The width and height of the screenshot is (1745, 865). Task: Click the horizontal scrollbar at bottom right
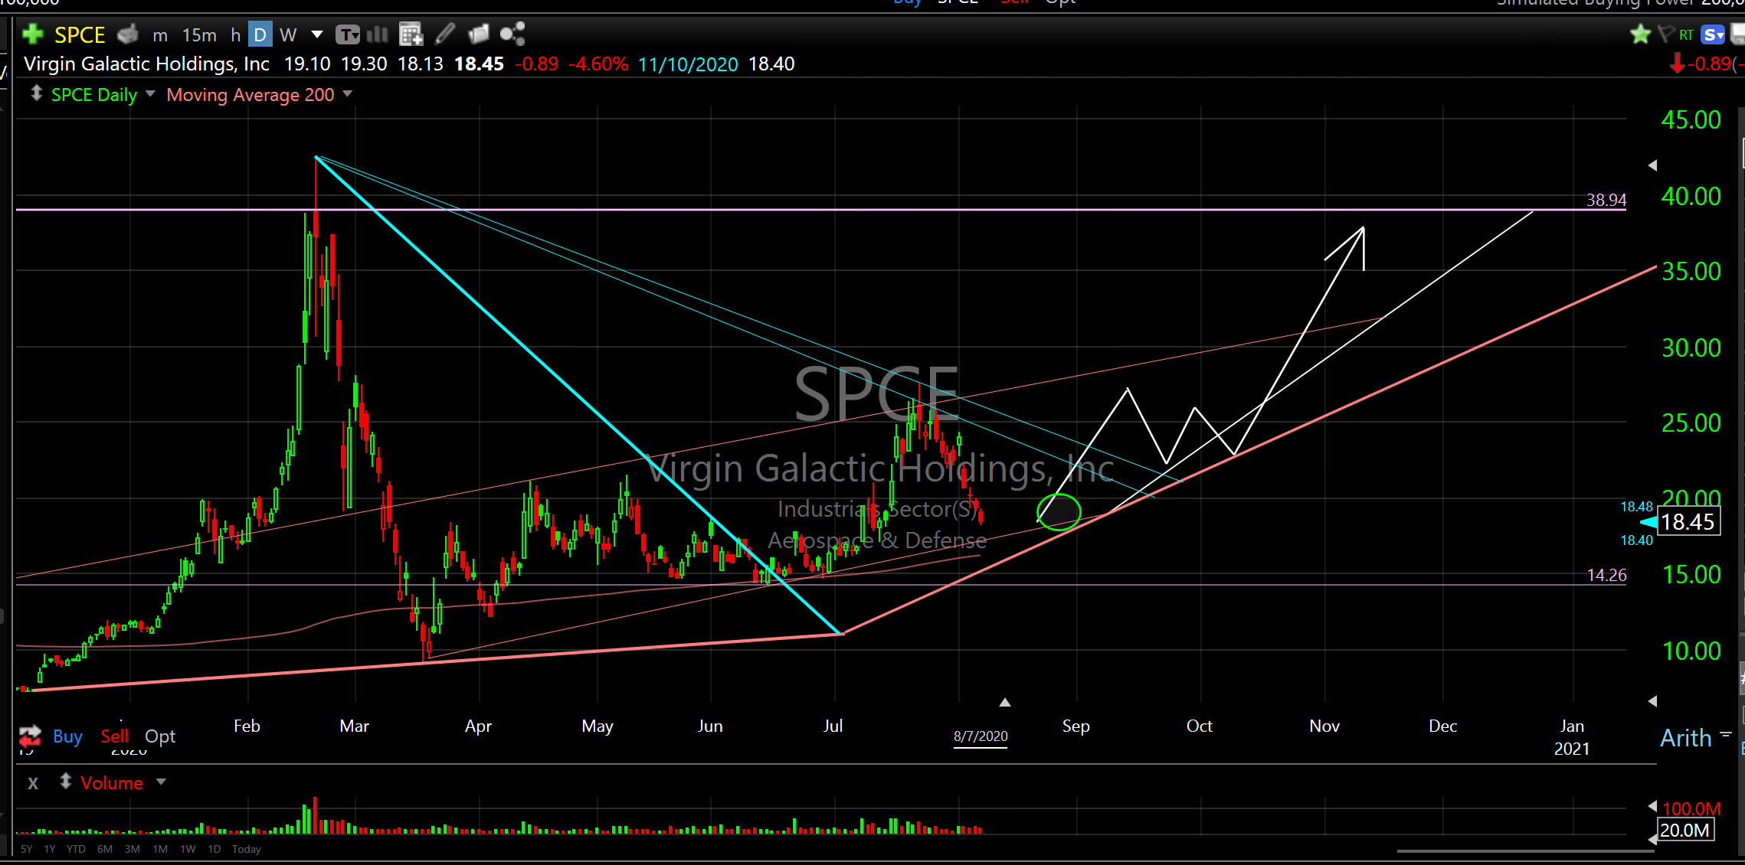(x=1524, y=850)
